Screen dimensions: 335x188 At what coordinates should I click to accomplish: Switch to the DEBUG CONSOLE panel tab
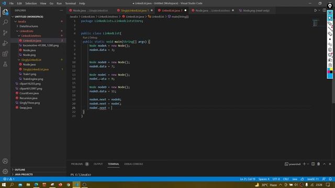(x=133, y=164)
